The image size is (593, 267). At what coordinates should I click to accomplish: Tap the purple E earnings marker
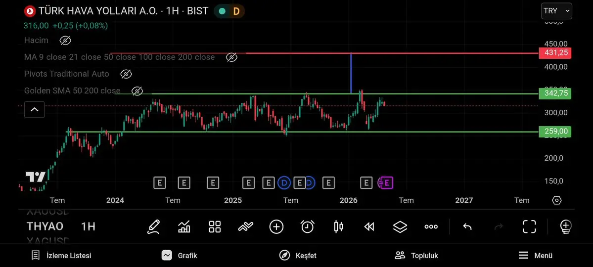(x=387, y=183)
